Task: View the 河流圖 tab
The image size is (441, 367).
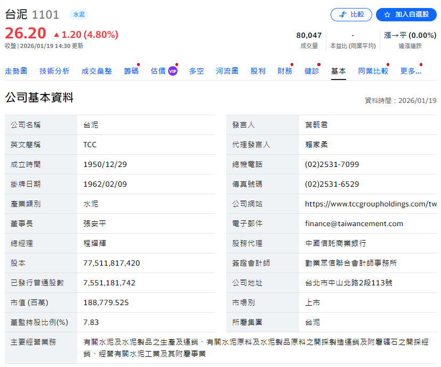Action: pos(227,70)
